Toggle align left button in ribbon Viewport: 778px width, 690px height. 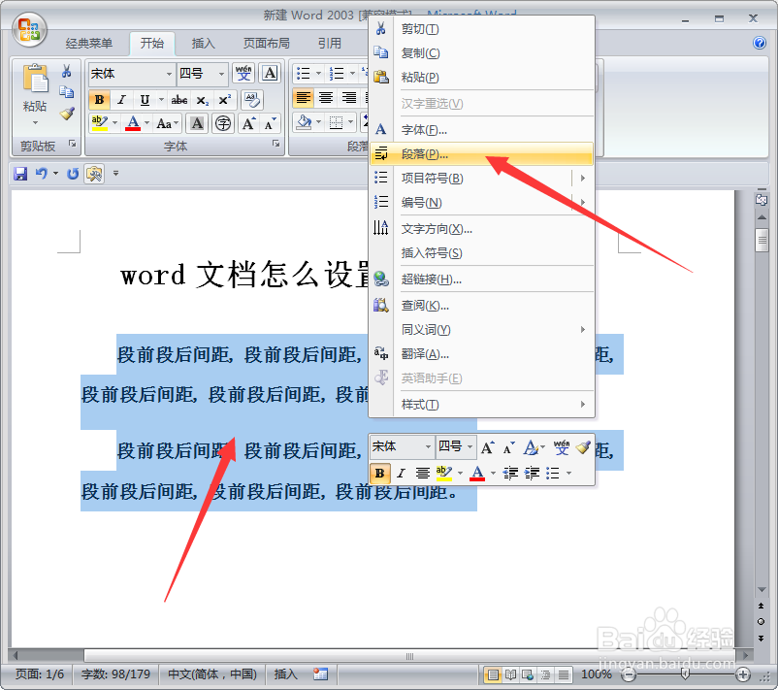tap(304, 98)
